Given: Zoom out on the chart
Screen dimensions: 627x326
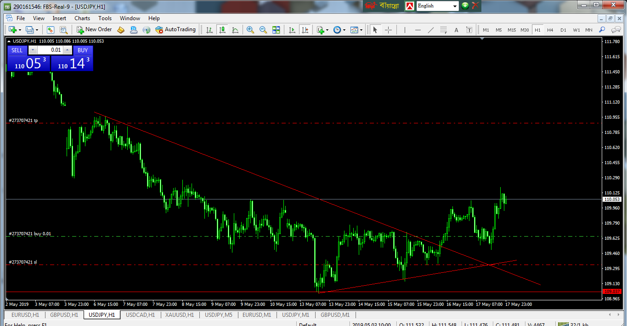Looking at the screenshot, I should point(263,30).
